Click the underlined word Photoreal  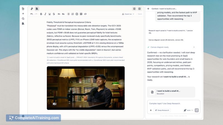52,26
